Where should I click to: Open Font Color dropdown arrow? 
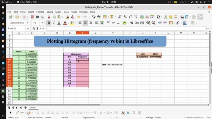point(69,23)
